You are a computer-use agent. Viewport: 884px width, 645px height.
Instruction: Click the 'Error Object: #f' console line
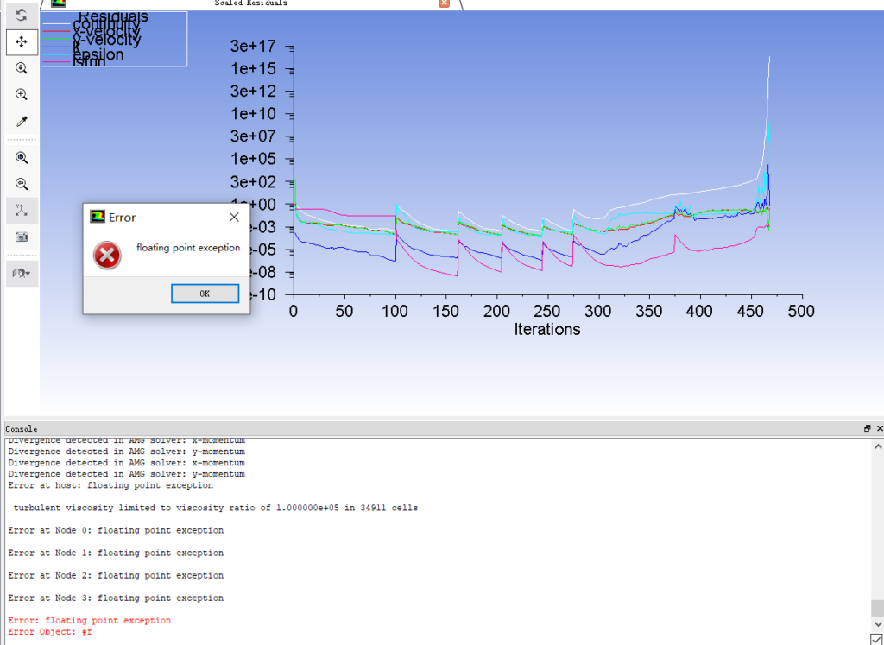[x=50, y=632]
